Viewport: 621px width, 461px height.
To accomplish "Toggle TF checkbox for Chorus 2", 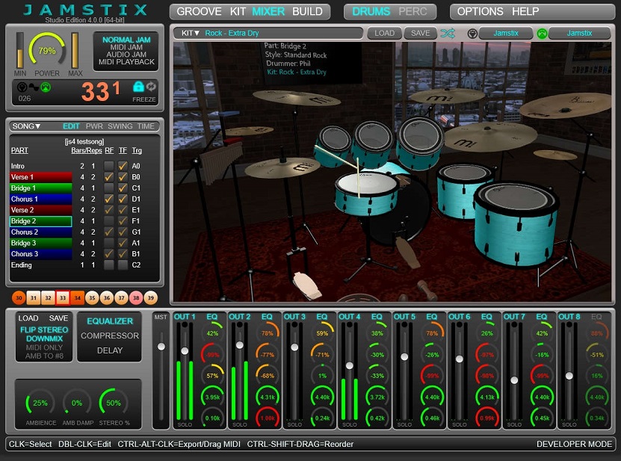I will 123,232.
